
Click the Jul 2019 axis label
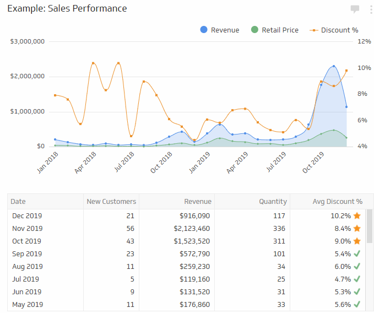click(x=276, y=162)
